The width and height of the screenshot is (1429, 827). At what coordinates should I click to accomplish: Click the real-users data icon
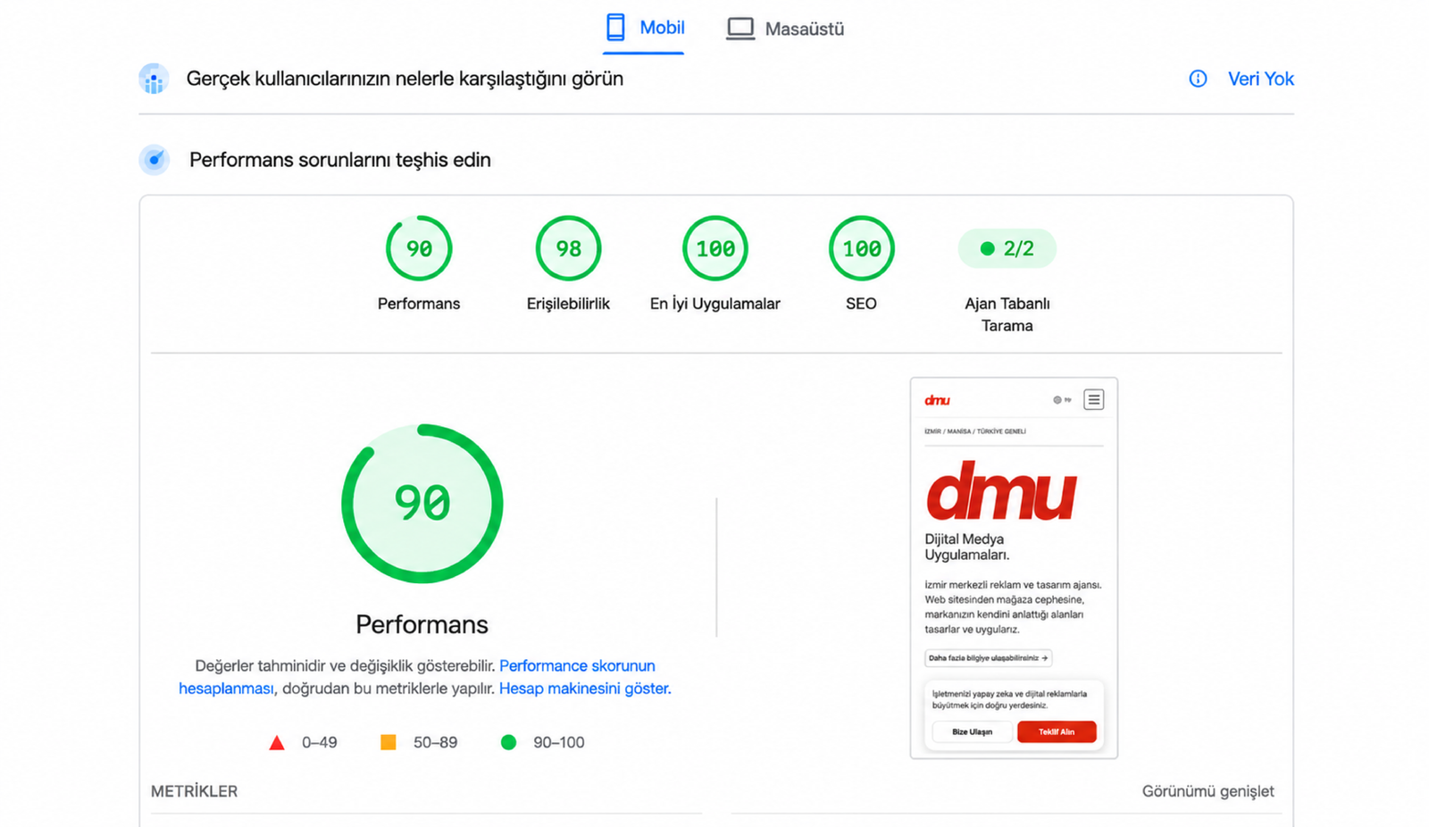tap(154, 79)
